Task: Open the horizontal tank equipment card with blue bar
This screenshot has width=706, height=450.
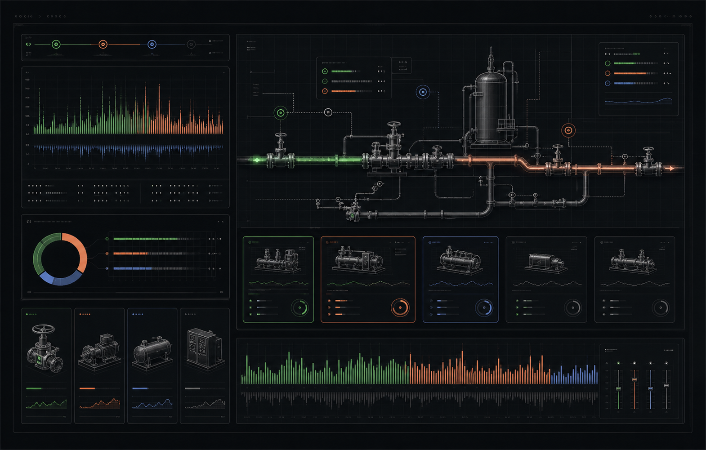Action: [152, 365]
